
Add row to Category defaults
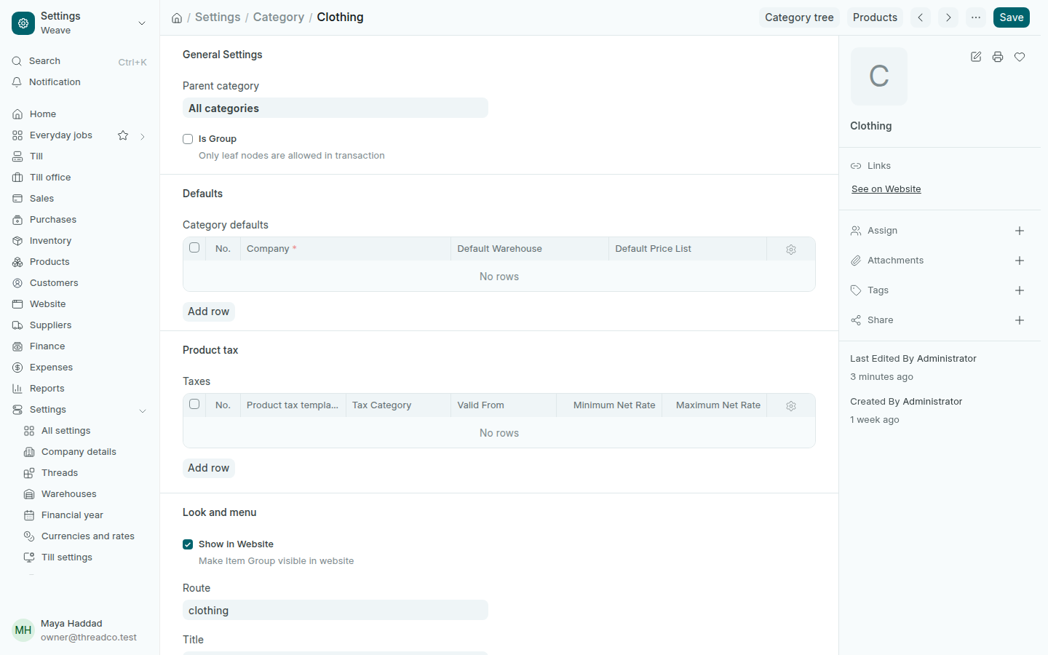209,311
